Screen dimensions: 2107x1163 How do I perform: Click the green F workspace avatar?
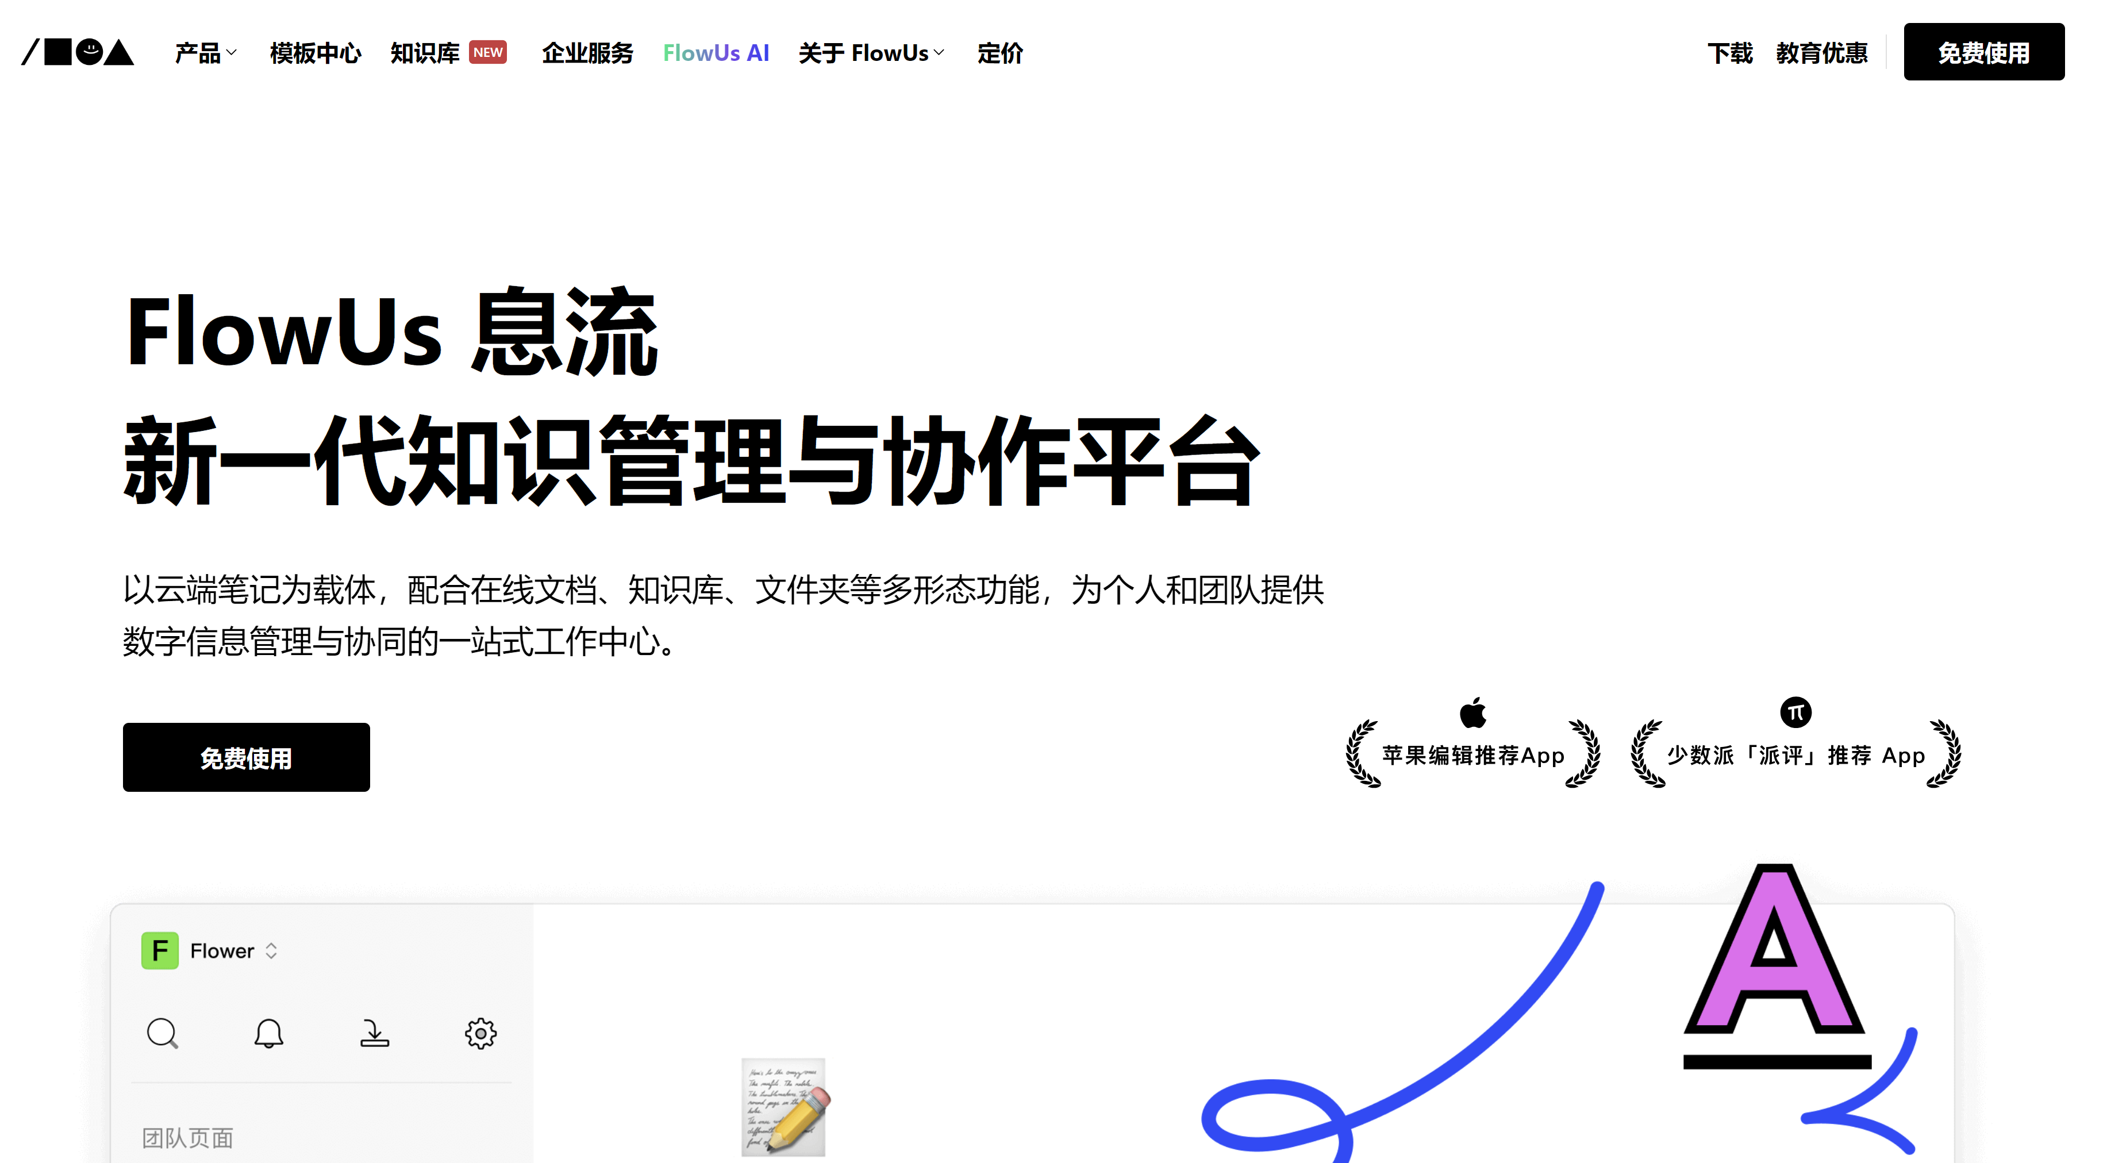click(x=160, y=950)
